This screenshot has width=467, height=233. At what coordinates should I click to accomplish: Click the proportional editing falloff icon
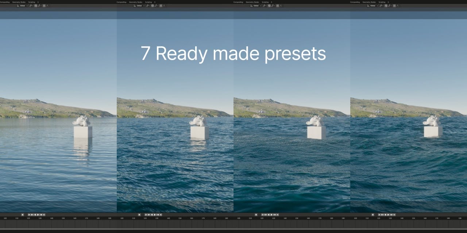point(46,6)
